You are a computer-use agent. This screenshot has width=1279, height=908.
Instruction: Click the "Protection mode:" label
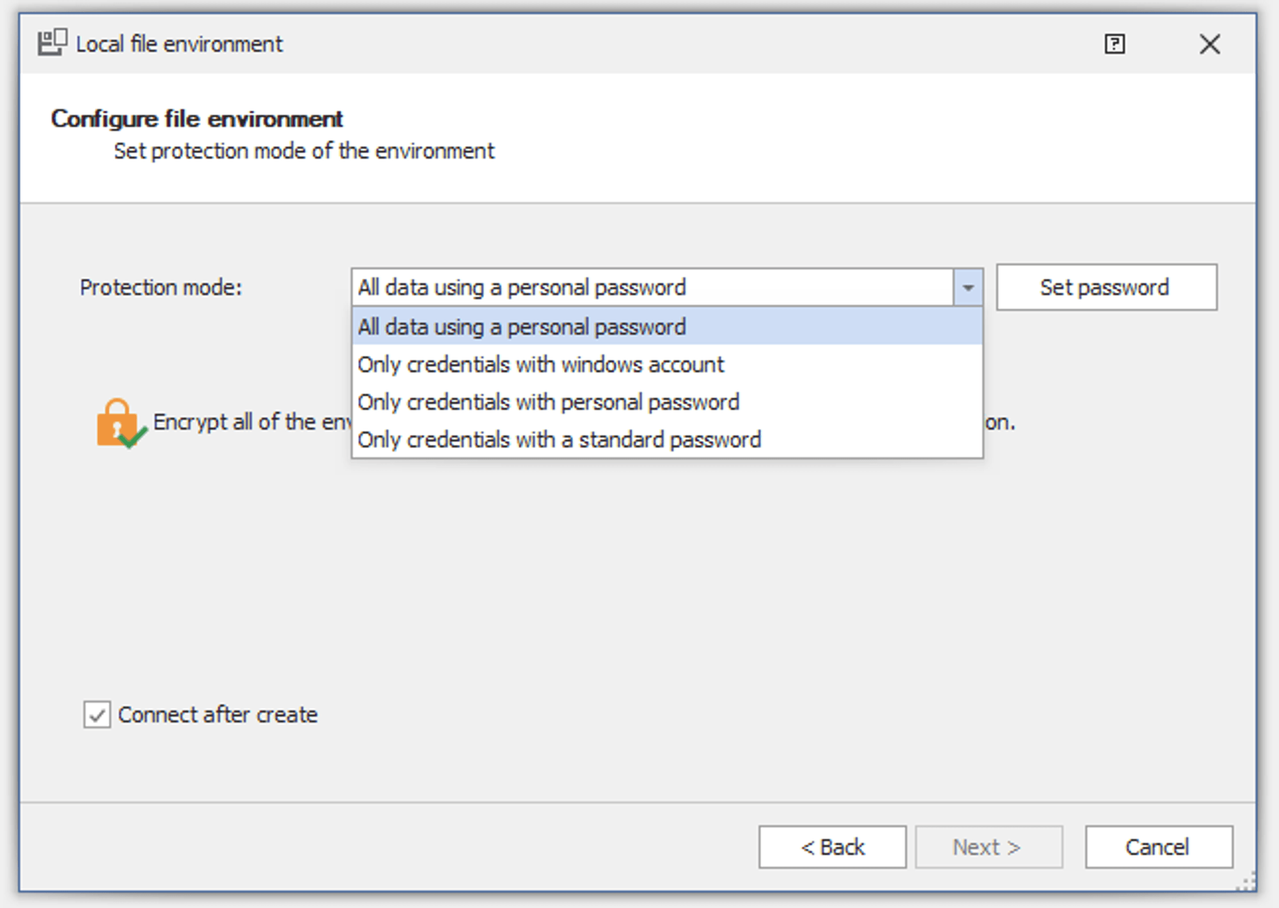[x=161, y=288]
